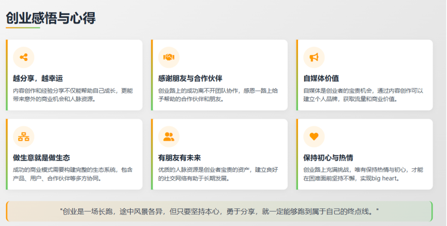Click the people icon in 有朋友有未来 card
447x226 pixels.
tap(169, 137)
